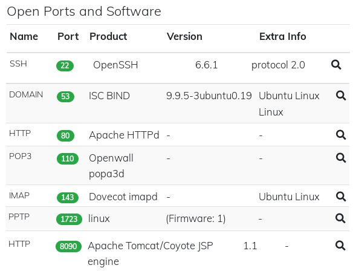The image size is (356, 271).
Task: Click the OpenSSH product text
Action: pos(115,65)
